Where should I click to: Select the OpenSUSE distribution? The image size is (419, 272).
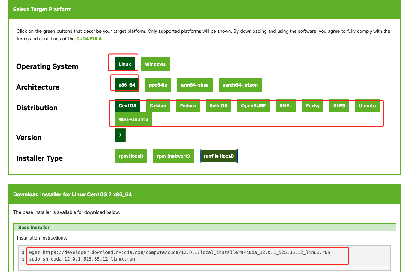(253, 105)
